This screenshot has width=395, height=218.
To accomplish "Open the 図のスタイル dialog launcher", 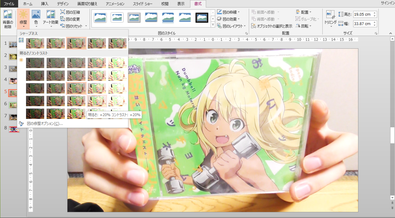I will (246, 34).
